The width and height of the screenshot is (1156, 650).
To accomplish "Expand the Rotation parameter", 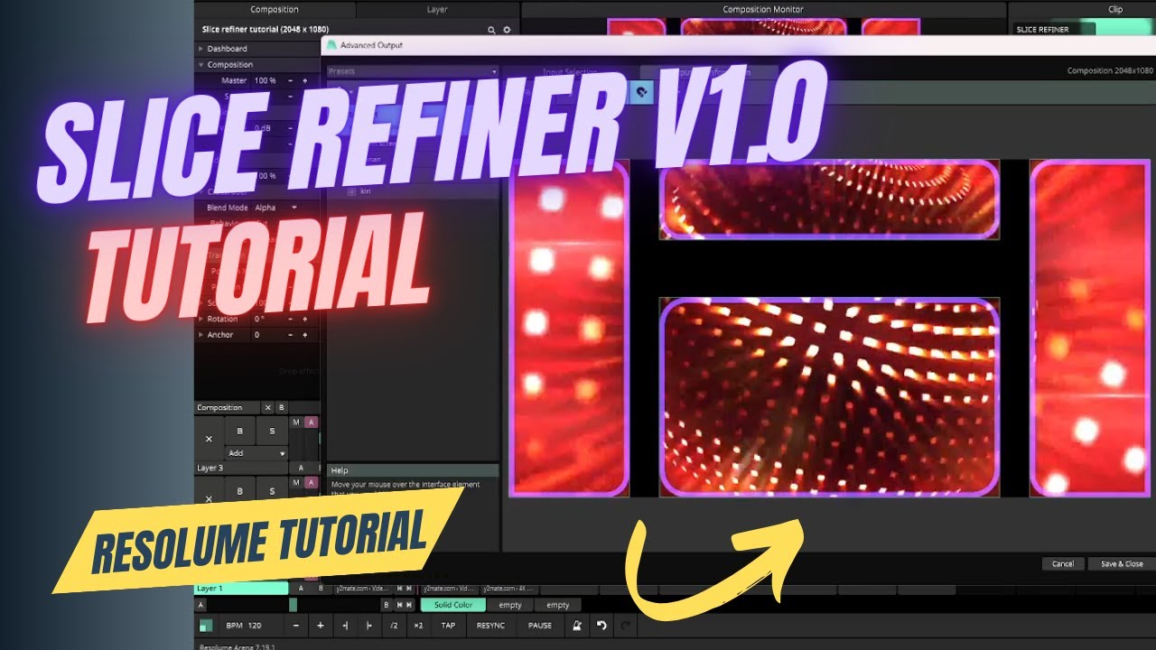I will [x=200, y=319].
